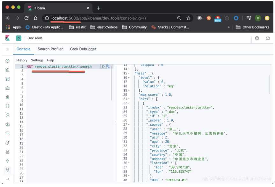
Task: Collapse the fold marker at line 39
Action: 129,176
